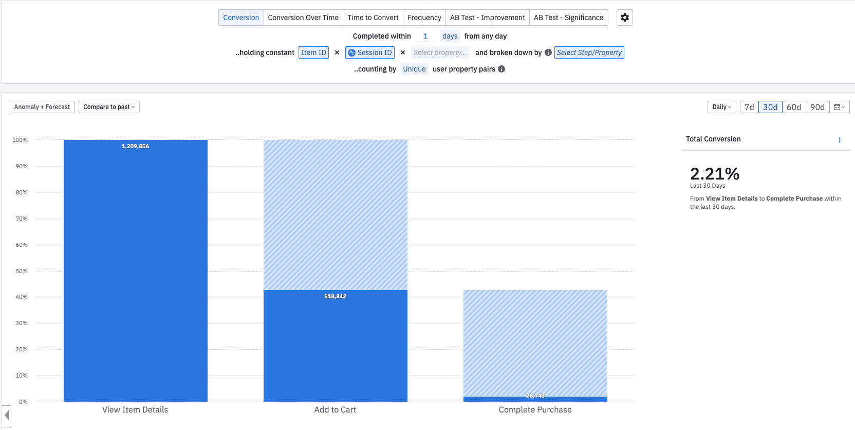Expand the Daily interval dropdown
The height and width of the screenshot is (430, 855).
tap(721, 107)
